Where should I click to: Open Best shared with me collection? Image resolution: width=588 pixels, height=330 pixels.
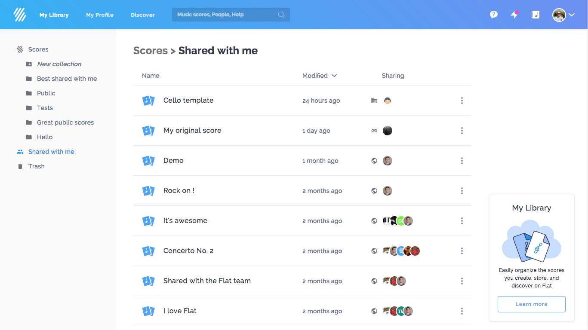coord(67,79)
